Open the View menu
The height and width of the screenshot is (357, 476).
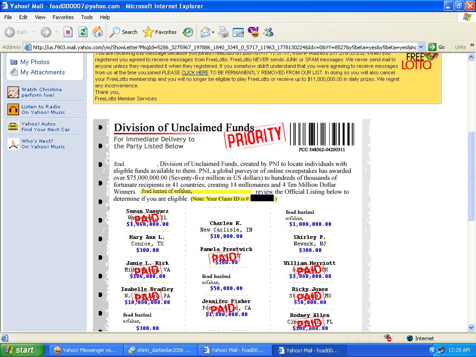(40, 17)
